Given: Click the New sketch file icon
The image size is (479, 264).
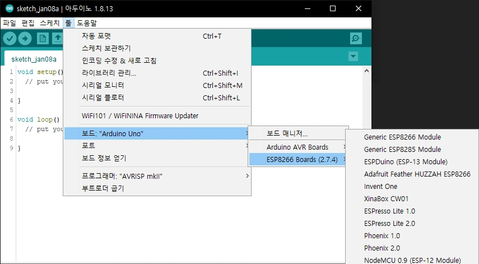Looking at the screenshot, I should pos(43,39).
